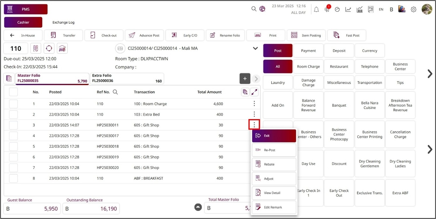The image size is (436, 219).
Task: Search Ref No. using magnifier icon
Action: coord(115,92)
